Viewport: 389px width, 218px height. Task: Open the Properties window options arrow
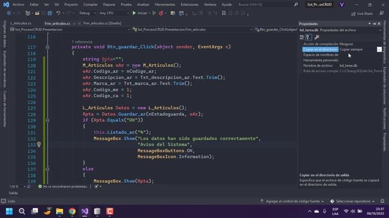click(370, 24)
